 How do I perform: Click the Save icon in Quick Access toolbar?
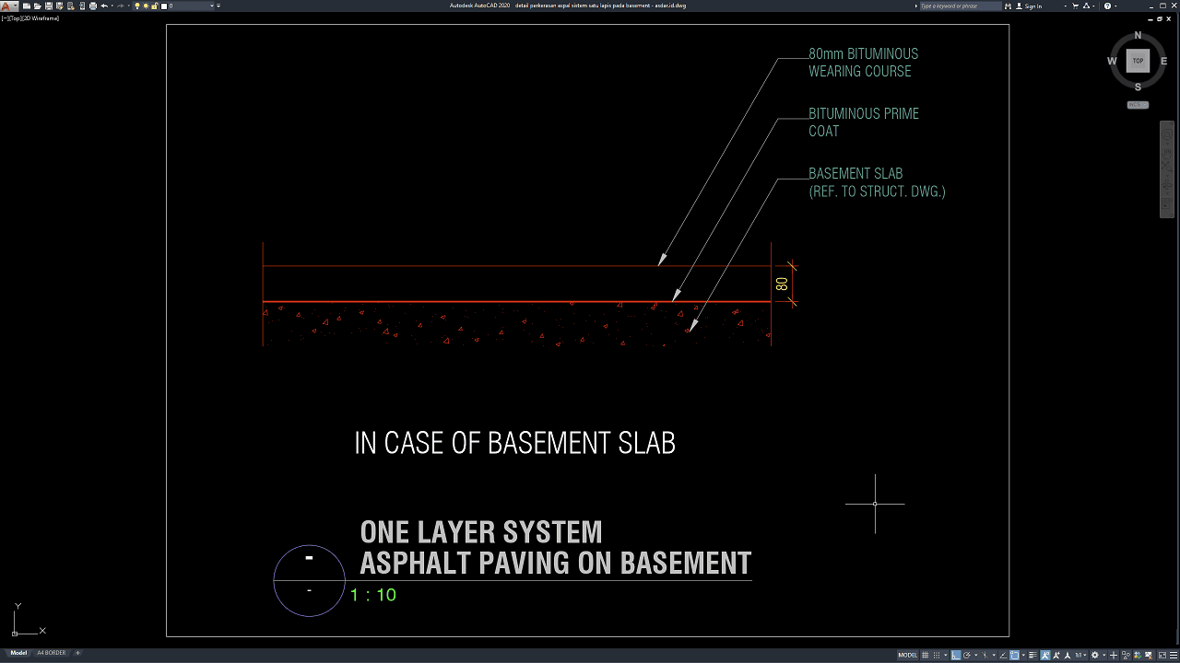48,6
